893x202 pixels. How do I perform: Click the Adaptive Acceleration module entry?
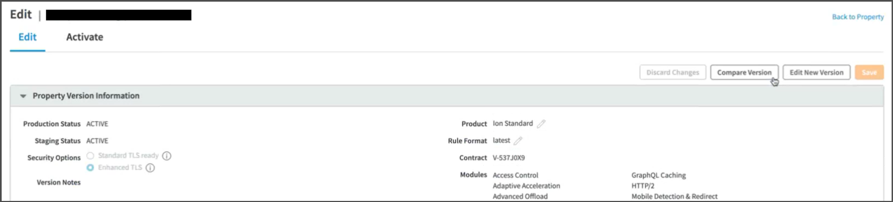tap(526, 186)
